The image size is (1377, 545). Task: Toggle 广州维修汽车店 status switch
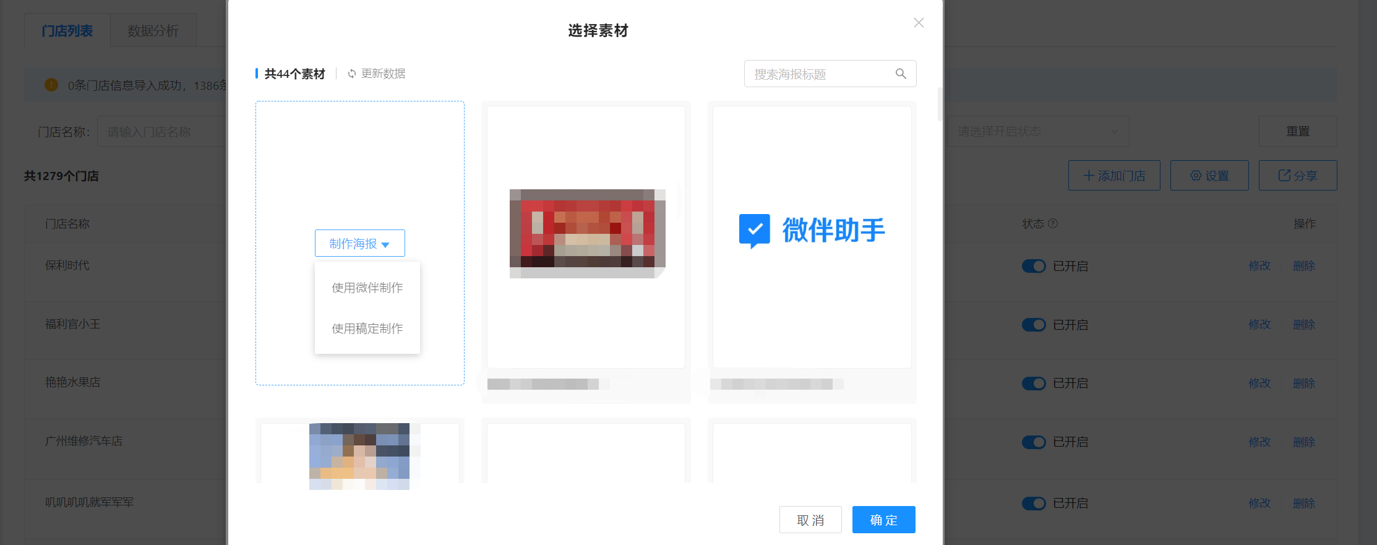1034,442
